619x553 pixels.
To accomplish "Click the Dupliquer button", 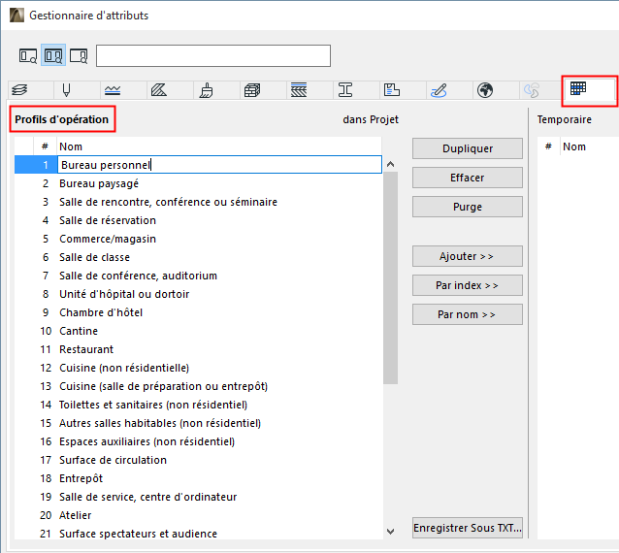I will [x=468, y=148].
